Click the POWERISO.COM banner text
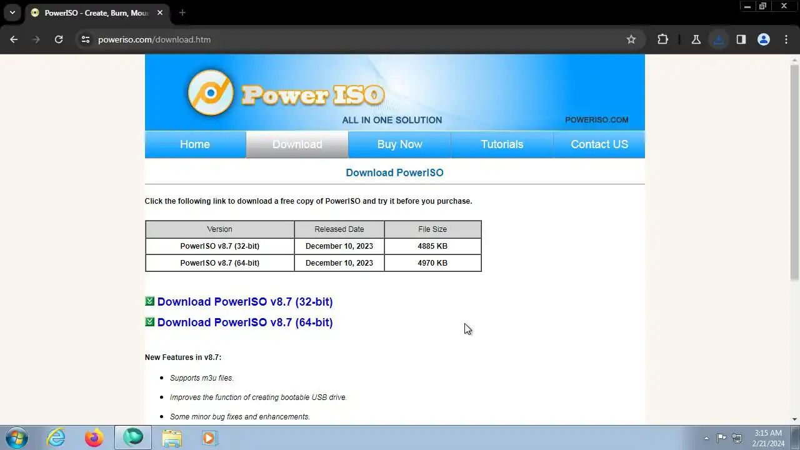The image size is (800, 450). click(597, 120)
